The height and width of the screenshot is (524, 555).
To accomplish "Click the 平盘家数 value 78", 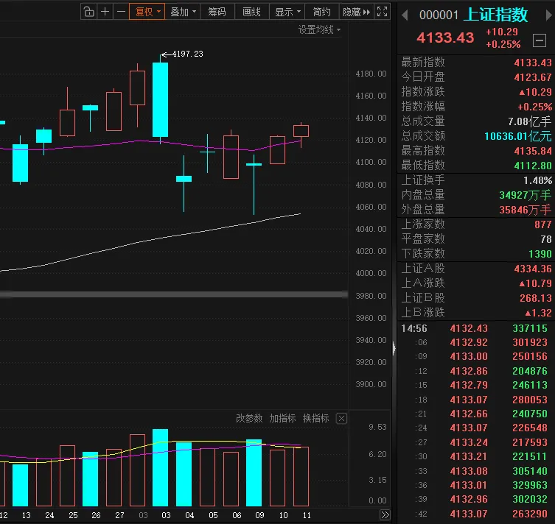I will tap(546, 239).
